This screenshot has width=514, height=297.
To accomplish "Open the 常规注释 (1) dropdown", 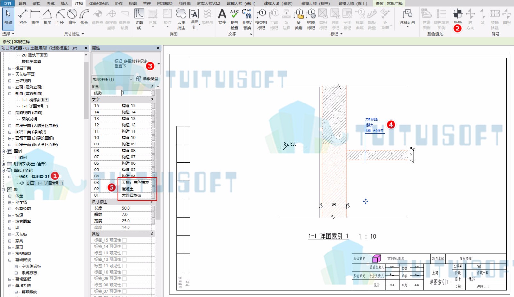I will point(112,79).
